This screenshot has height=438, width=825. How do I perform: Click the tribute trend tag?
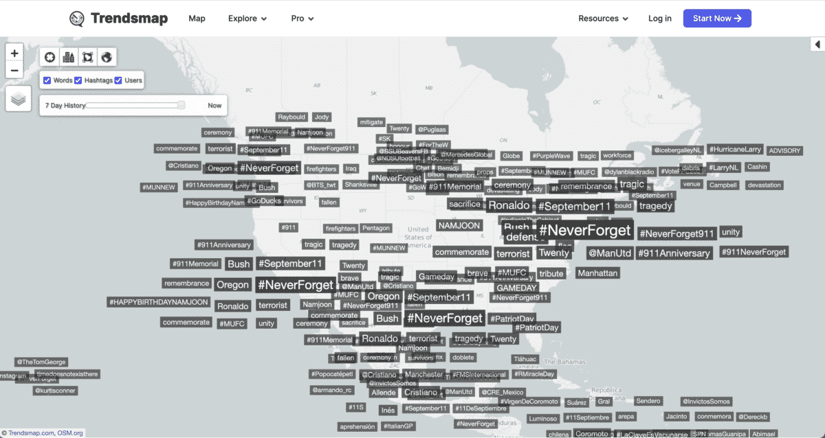tap(551, 273)
